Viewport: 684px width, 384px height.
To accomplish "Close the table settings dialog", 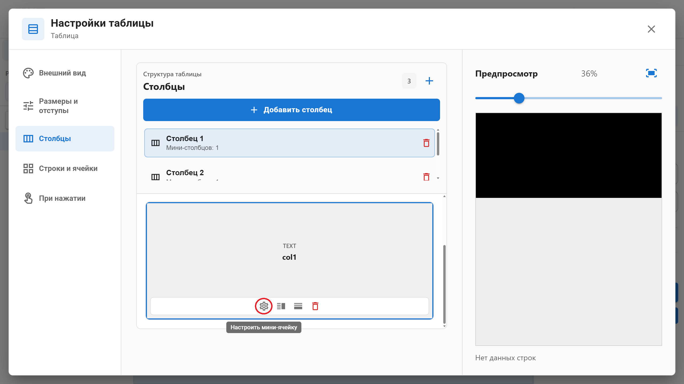I will click(651, 29).
